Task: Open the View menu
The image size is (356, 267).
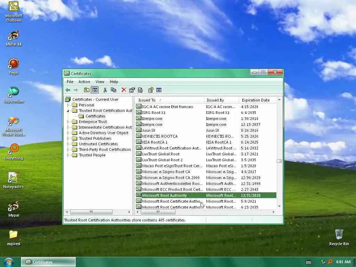Action: (x=100, y=82)
